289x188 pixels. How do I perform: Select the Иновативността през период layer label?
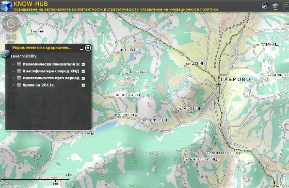[51, 78]
